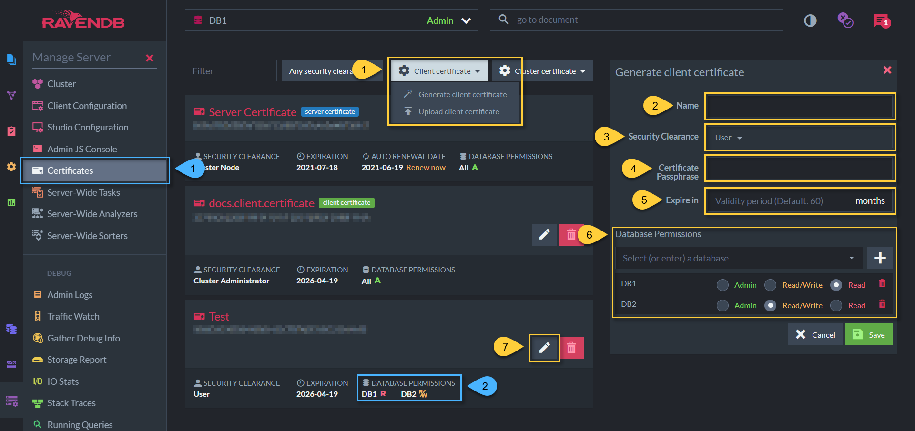Toggle the theme contrast icon

coord(810,20)
